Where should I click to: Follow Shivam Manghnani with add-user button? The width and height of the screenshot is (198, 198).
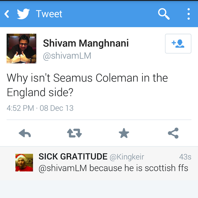pos(178,44)
